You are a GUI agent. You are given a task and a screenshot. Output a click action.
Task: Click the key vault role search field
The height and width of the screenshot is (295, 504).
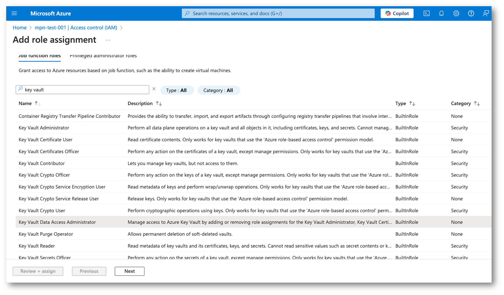(82, 90)
